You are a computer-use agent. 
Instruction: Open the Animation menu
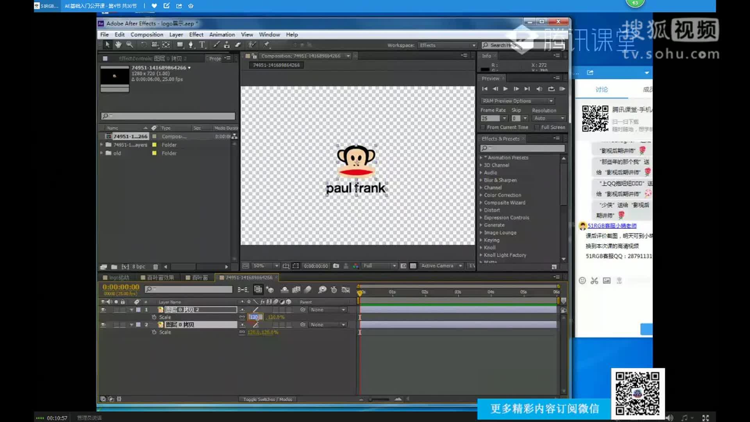coord(222,34)
